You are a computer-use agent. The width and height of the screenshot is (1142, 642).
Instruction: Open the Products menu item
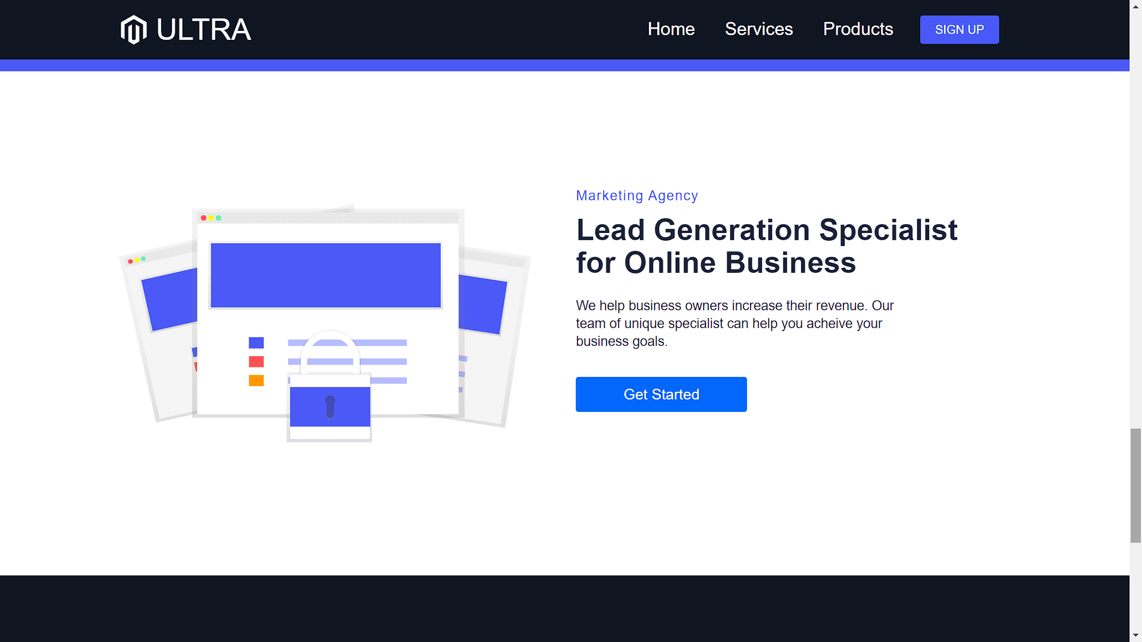point(858,29)
